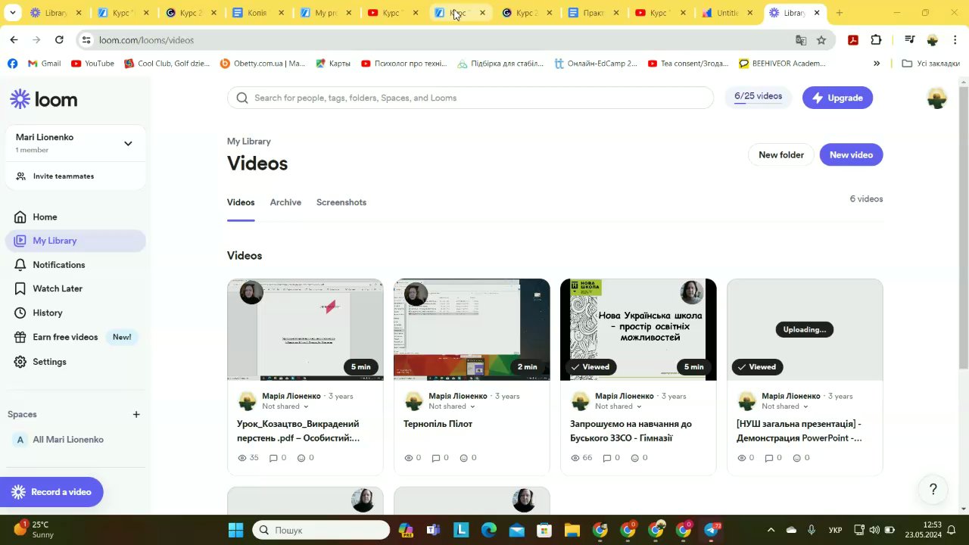Click comments icon on Тернопіль Пілот card
This screenshot has width=969, height=545.
tap(435, 458)
